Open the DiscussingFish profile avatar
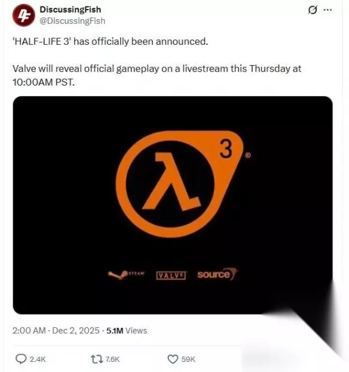This screenshot has width=349, height=372. click(24, 16)
